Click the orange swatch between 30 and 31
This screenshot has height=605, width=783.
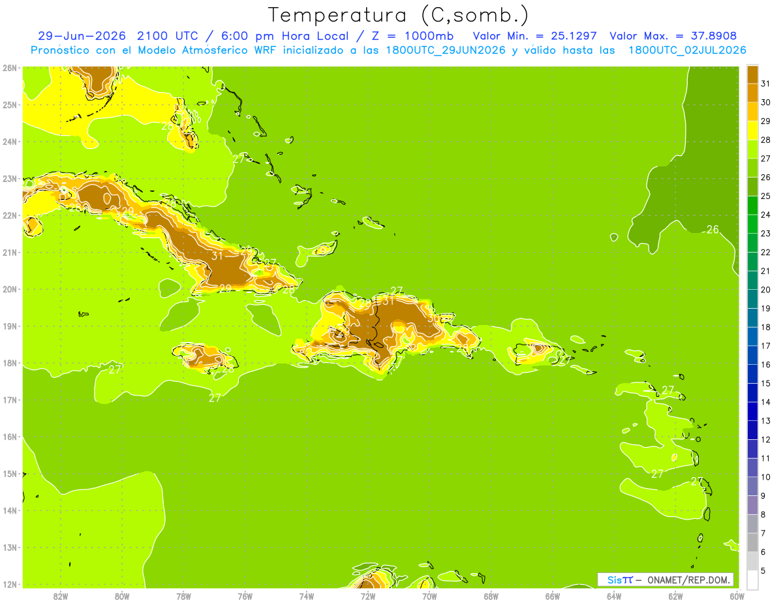(x=752, y=93)
